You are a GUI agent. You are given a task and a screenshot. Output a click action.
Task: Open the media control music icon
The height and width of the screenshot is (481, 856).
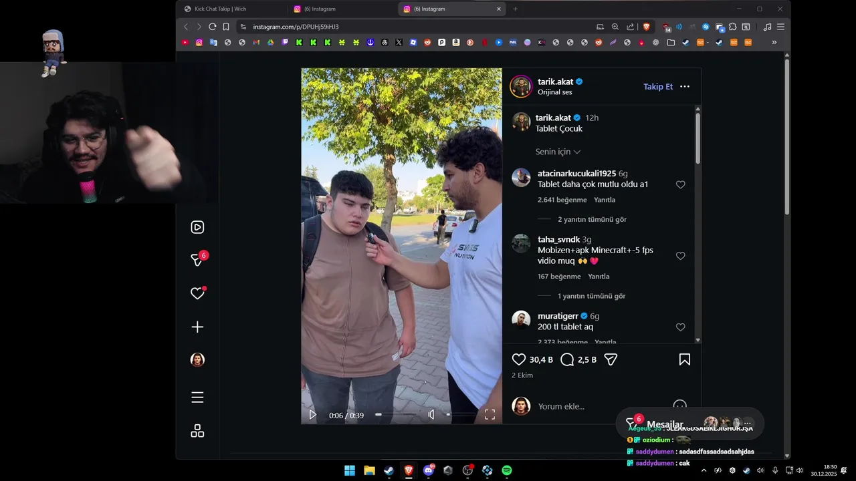(x=767, y=27)
